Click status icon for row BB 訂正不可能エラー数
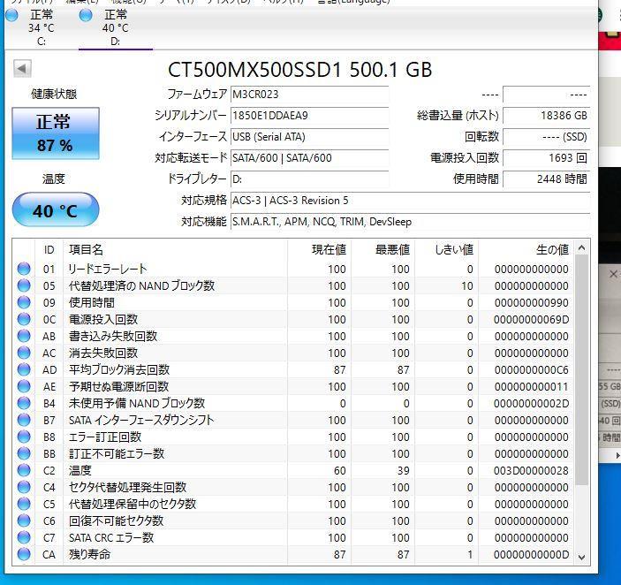 point(24,453)
